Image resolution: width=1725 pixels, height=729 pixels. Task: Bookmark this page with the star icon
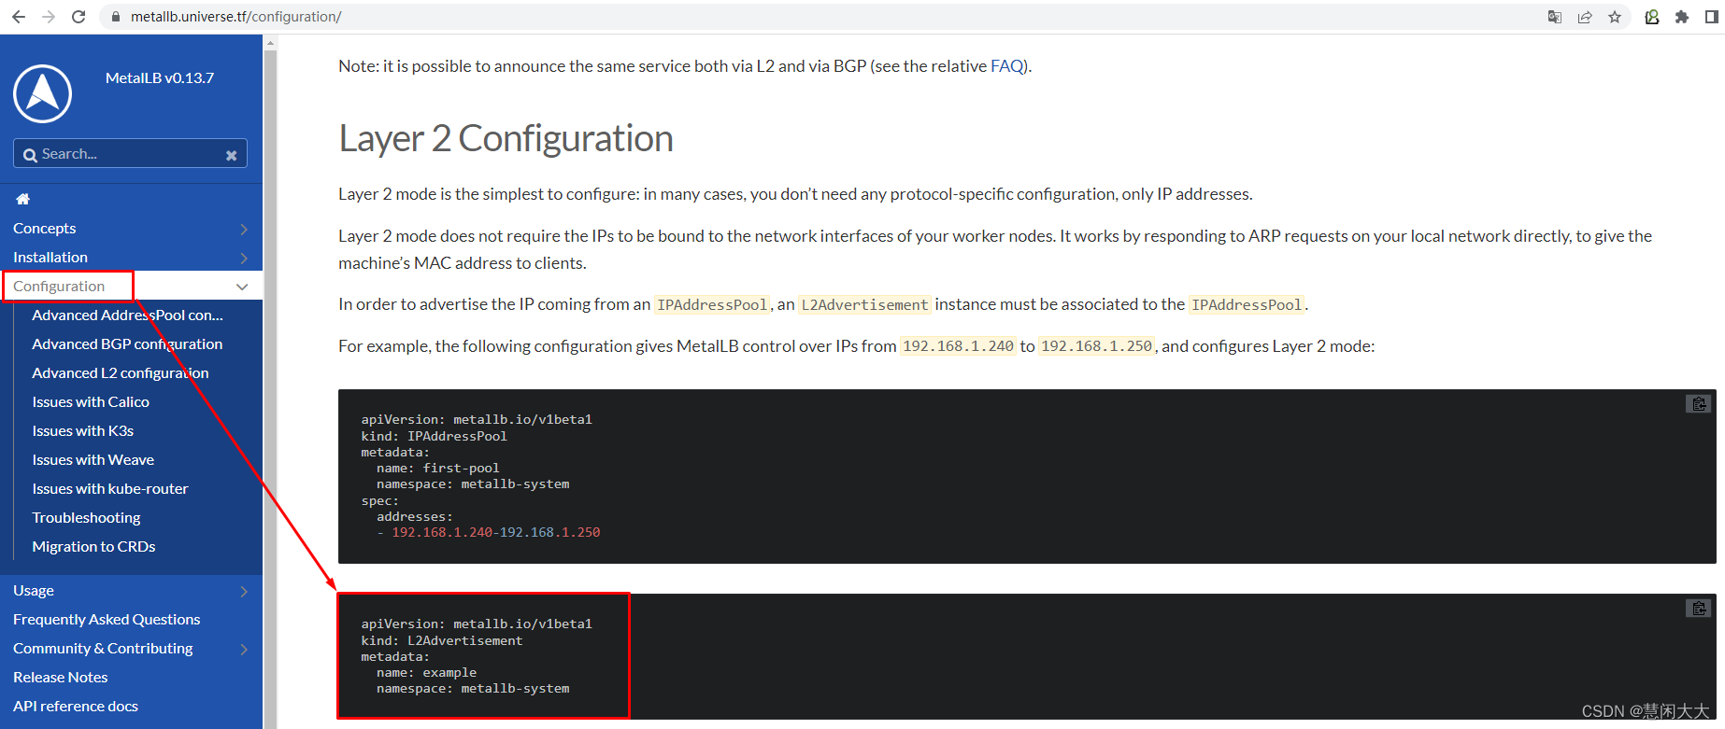(1615, 17)
